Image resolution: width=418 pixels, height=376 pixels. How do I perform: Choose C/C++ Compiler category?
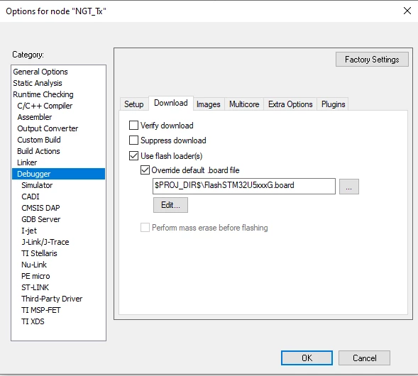pyautogui.click(x=58, y=106)
